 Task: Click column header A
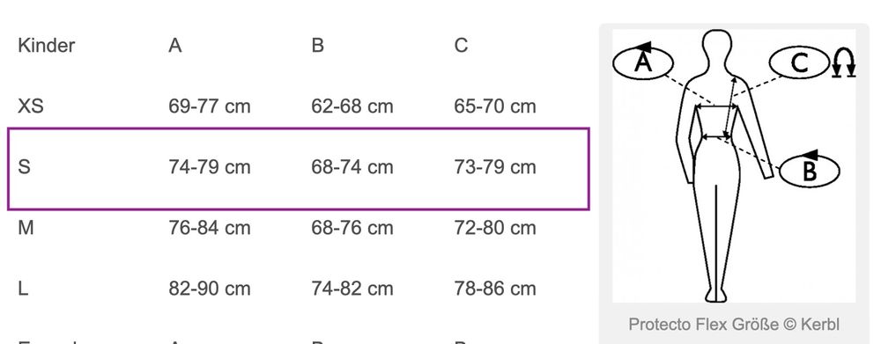pyautogui.click(x=175, y=46)
